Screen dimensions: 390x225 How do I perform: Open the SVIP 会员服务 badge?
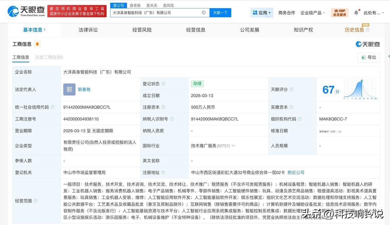[339, 12]
